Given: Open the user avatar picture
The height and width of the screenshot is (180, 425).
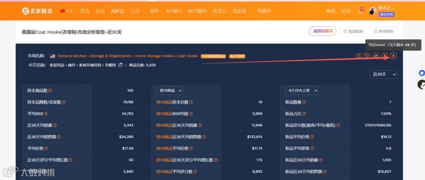Looking at the screenshot, I should tap(373, 11).
